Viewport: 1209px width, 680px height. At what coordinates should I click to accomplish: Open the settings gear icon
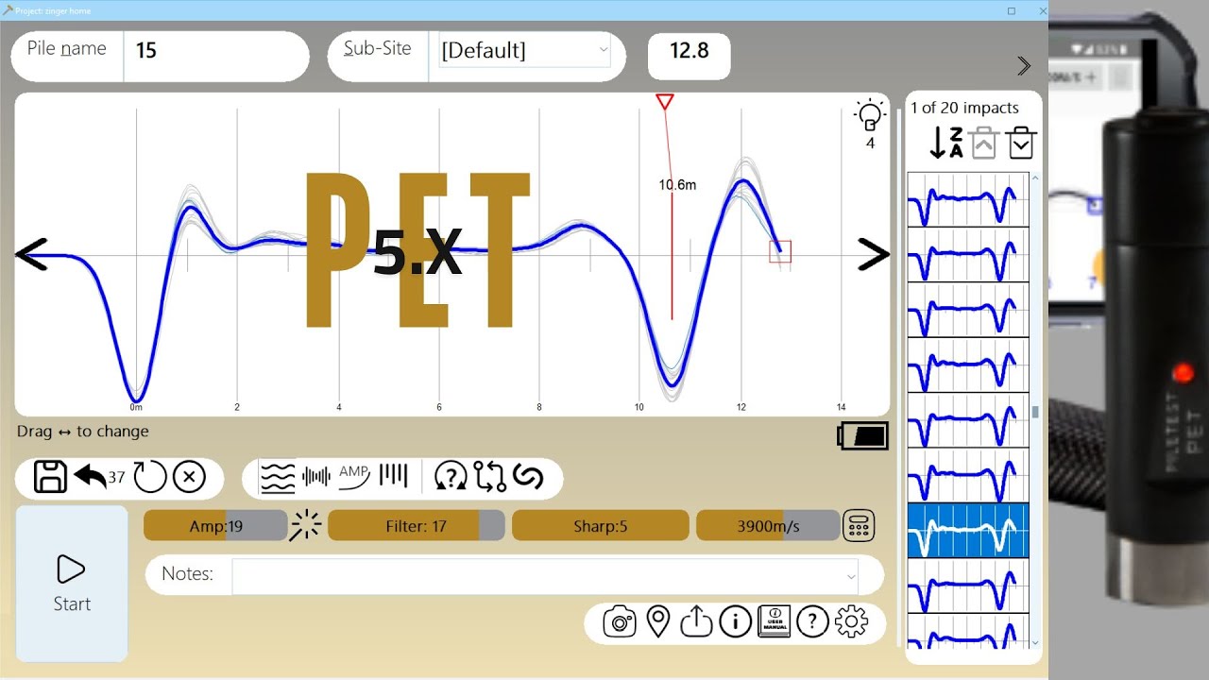coord(851,621)
